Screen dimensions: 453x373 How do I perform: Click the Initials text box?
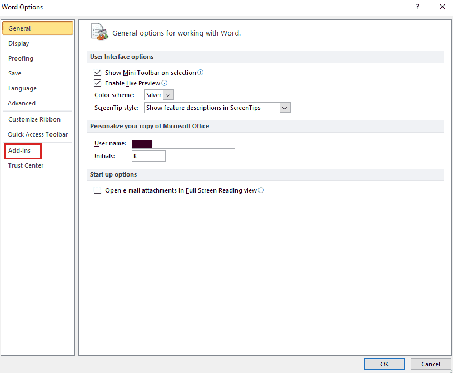coord(148,157)
